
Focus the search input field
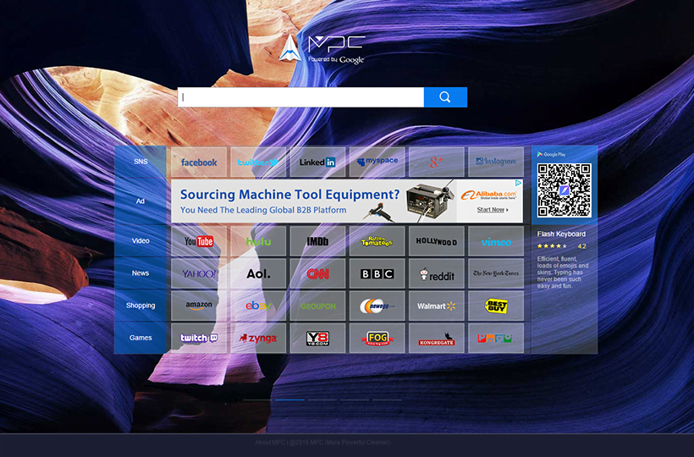tap(301, 96)
